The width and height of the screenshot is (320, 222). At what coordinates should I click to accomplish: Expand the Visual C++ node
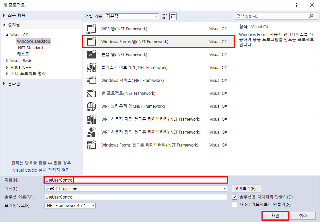pyautogui.click(x=7, y=67)
